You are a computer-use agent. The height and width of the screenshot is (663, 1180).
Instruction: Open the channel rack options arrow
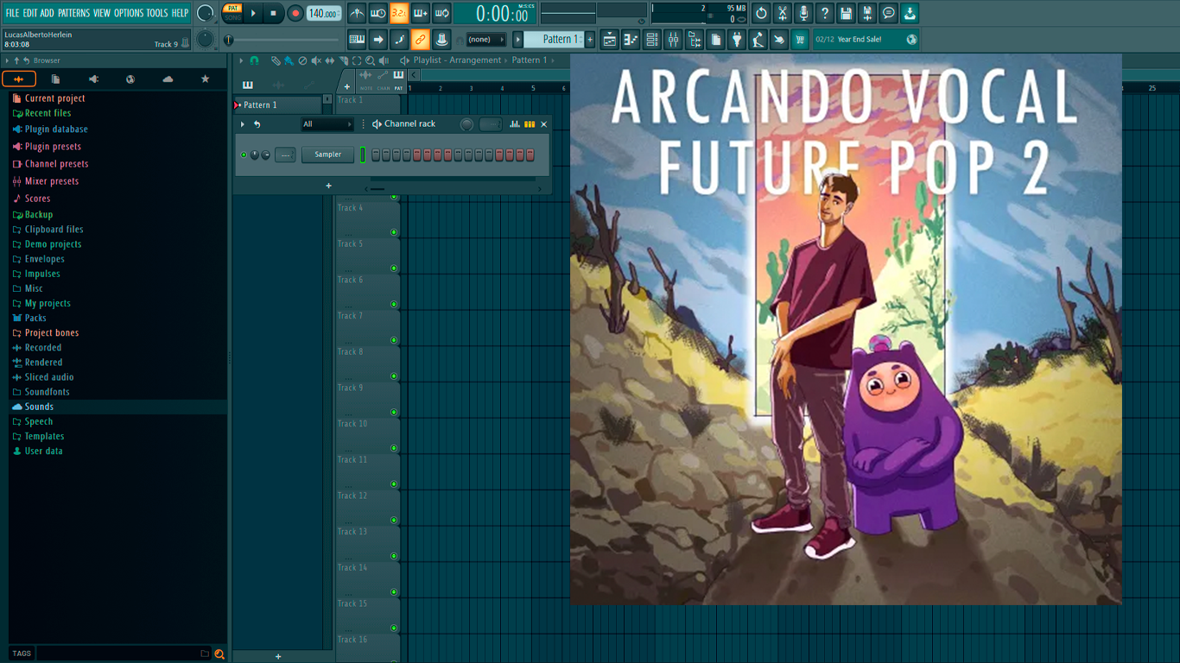(243, 124)
